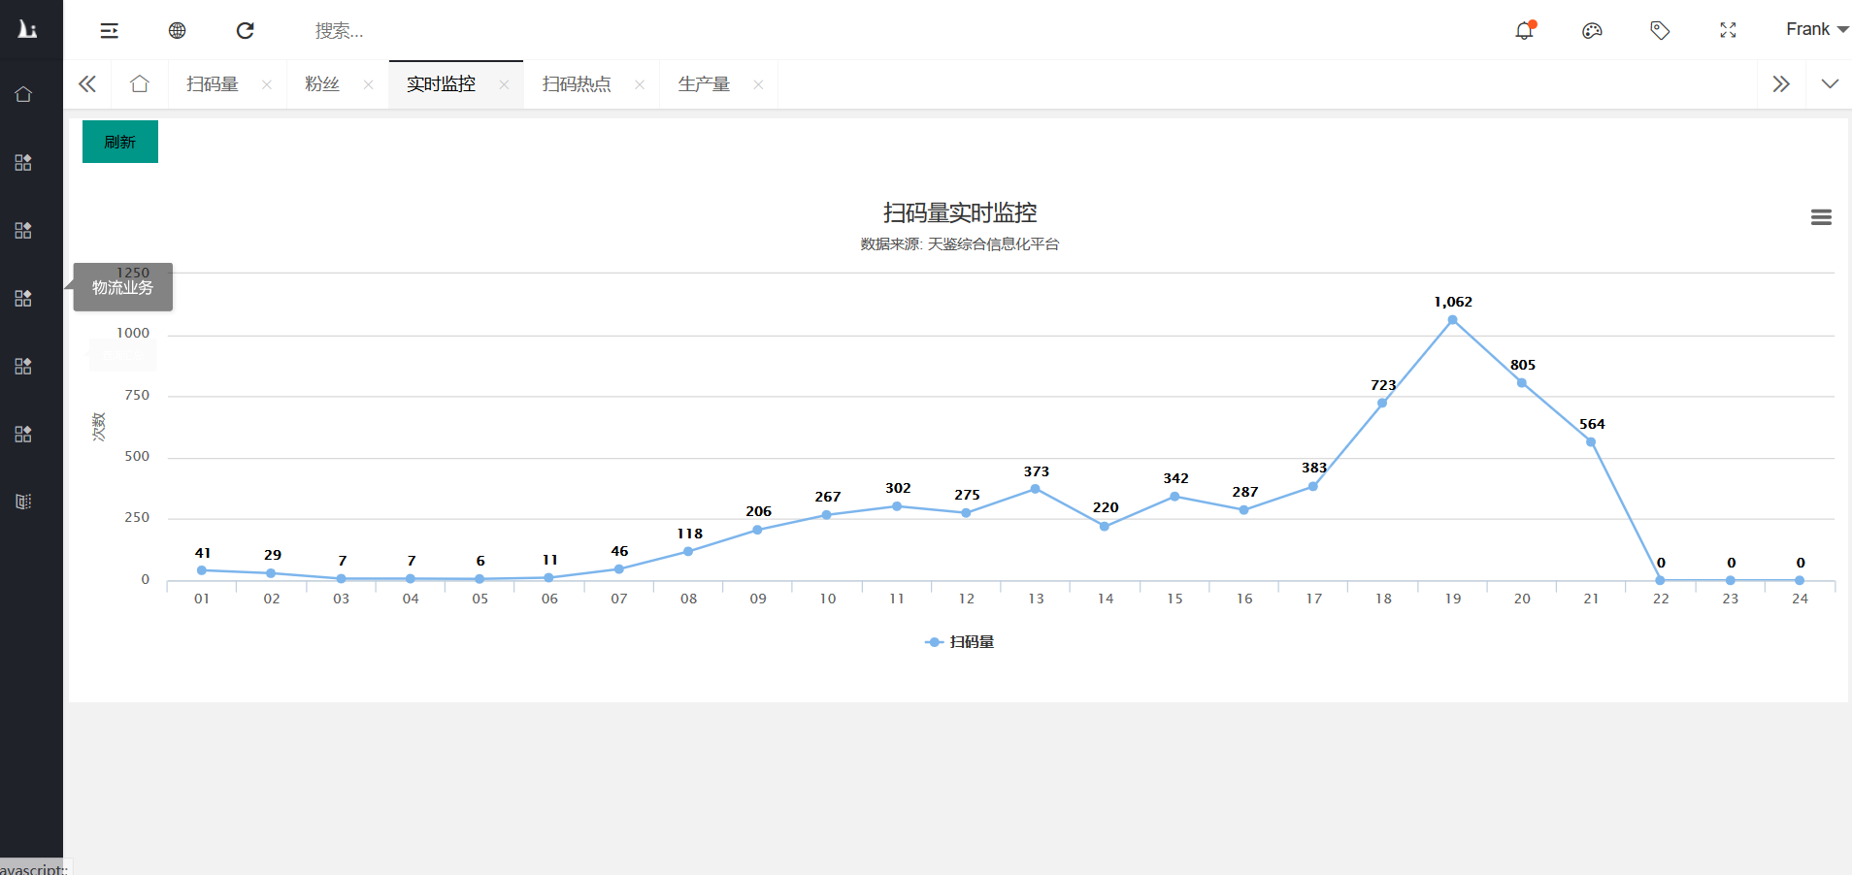Click the page reload icon in header
Screen dimensions: 1852x875
pos(246,31)
